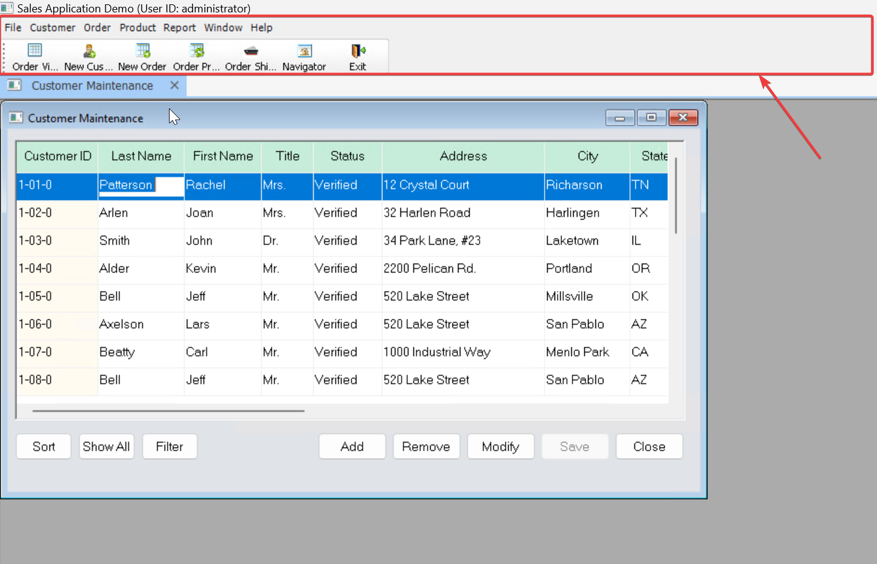Click the Filter button
The height and width of the screenshot is (564, 877).
[x=170, y=446]
